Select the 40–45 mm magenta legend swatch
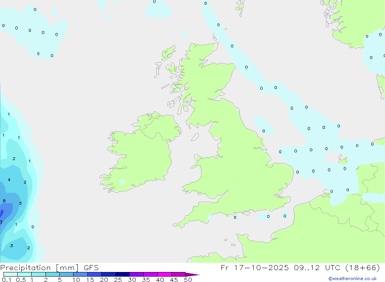 pyautogui.click(x=164, y=274)
